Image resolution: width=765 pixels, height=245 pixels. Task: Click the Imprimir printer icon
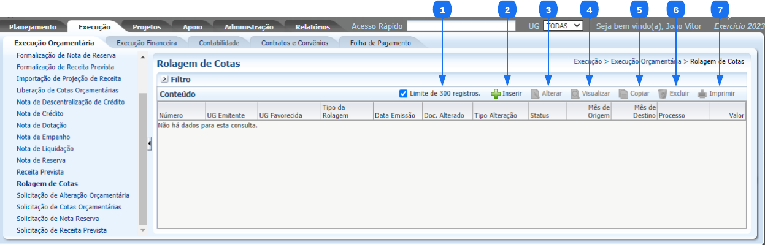pos(702,94)
